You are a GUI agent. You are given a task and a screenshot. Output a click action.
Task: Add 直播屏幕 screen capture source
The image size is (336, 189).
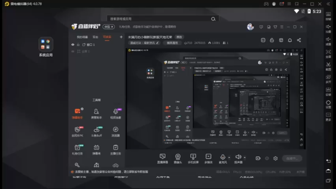tap(163, 159)
